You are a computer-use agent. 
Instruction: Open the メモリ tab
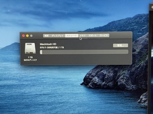pos(82,36)
